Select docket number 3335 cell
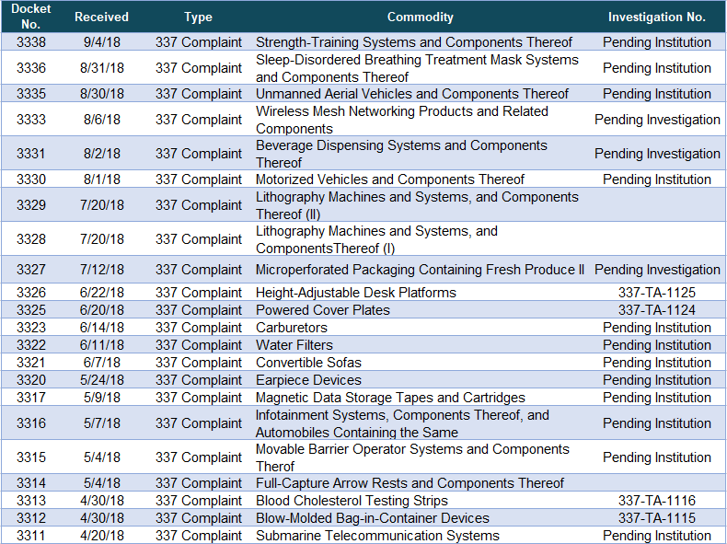This screenshot has height=544, width=727. click(31, 94)
